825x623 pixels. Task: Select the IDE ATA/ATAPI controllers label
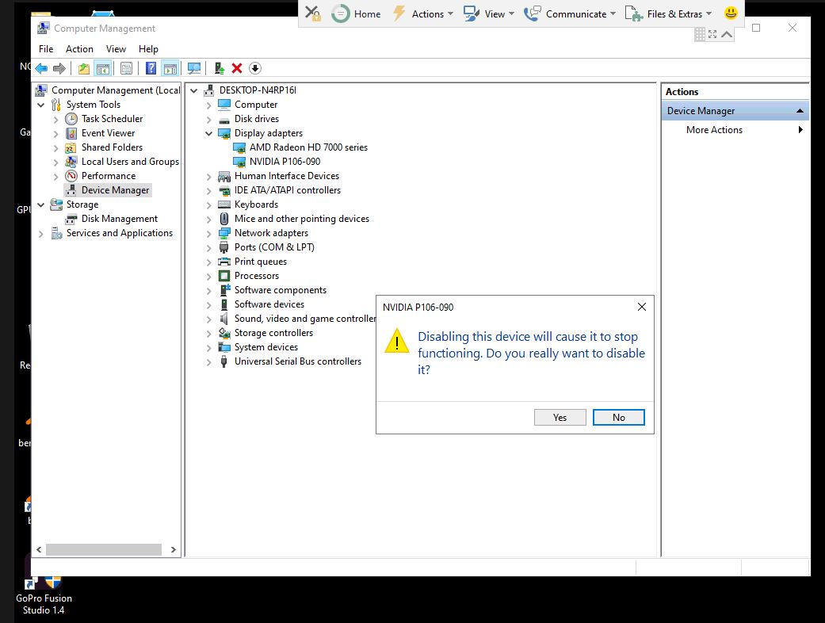(x=287, y=190)
